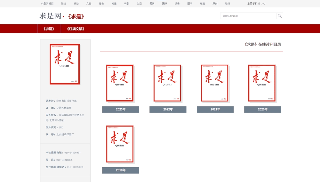Click the 求是网 site logo

coord(50,16)
